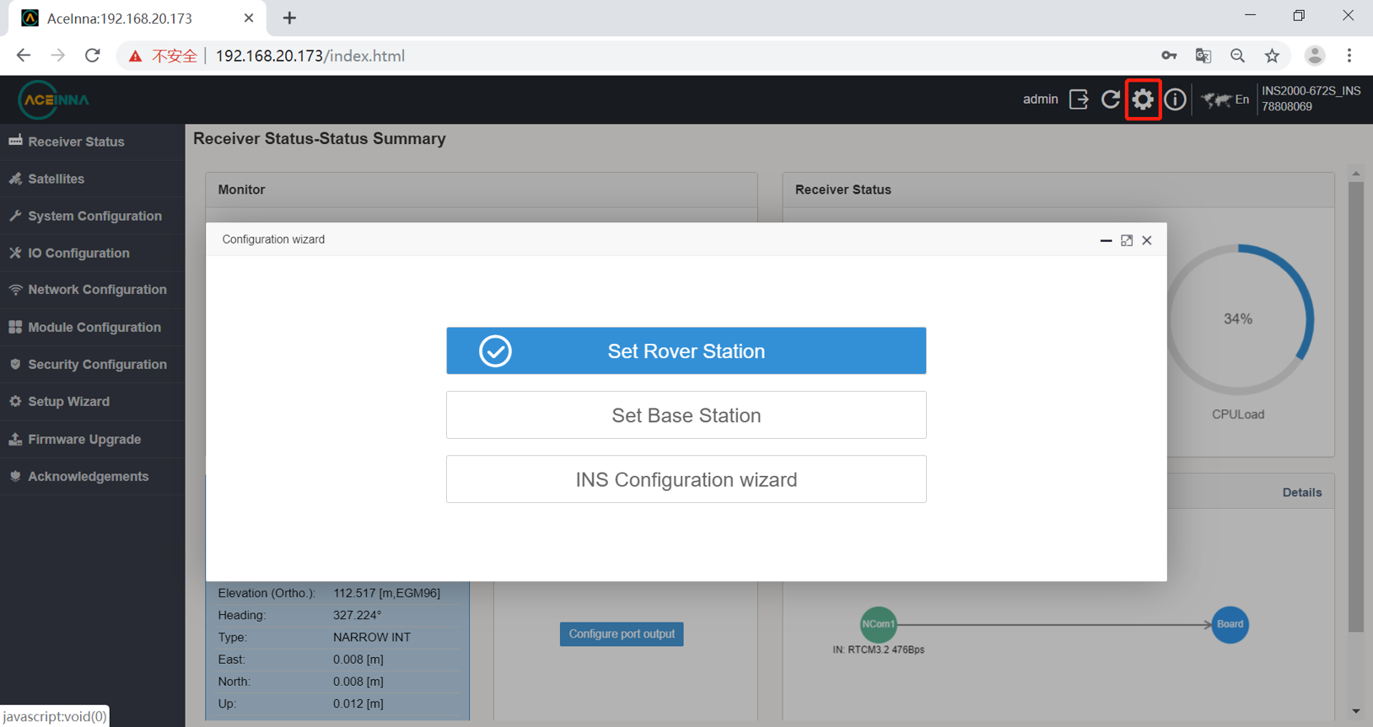The image size is (1373, 727).
Task: Click the translate page icon in address bar
Action: coord(1203,56)
